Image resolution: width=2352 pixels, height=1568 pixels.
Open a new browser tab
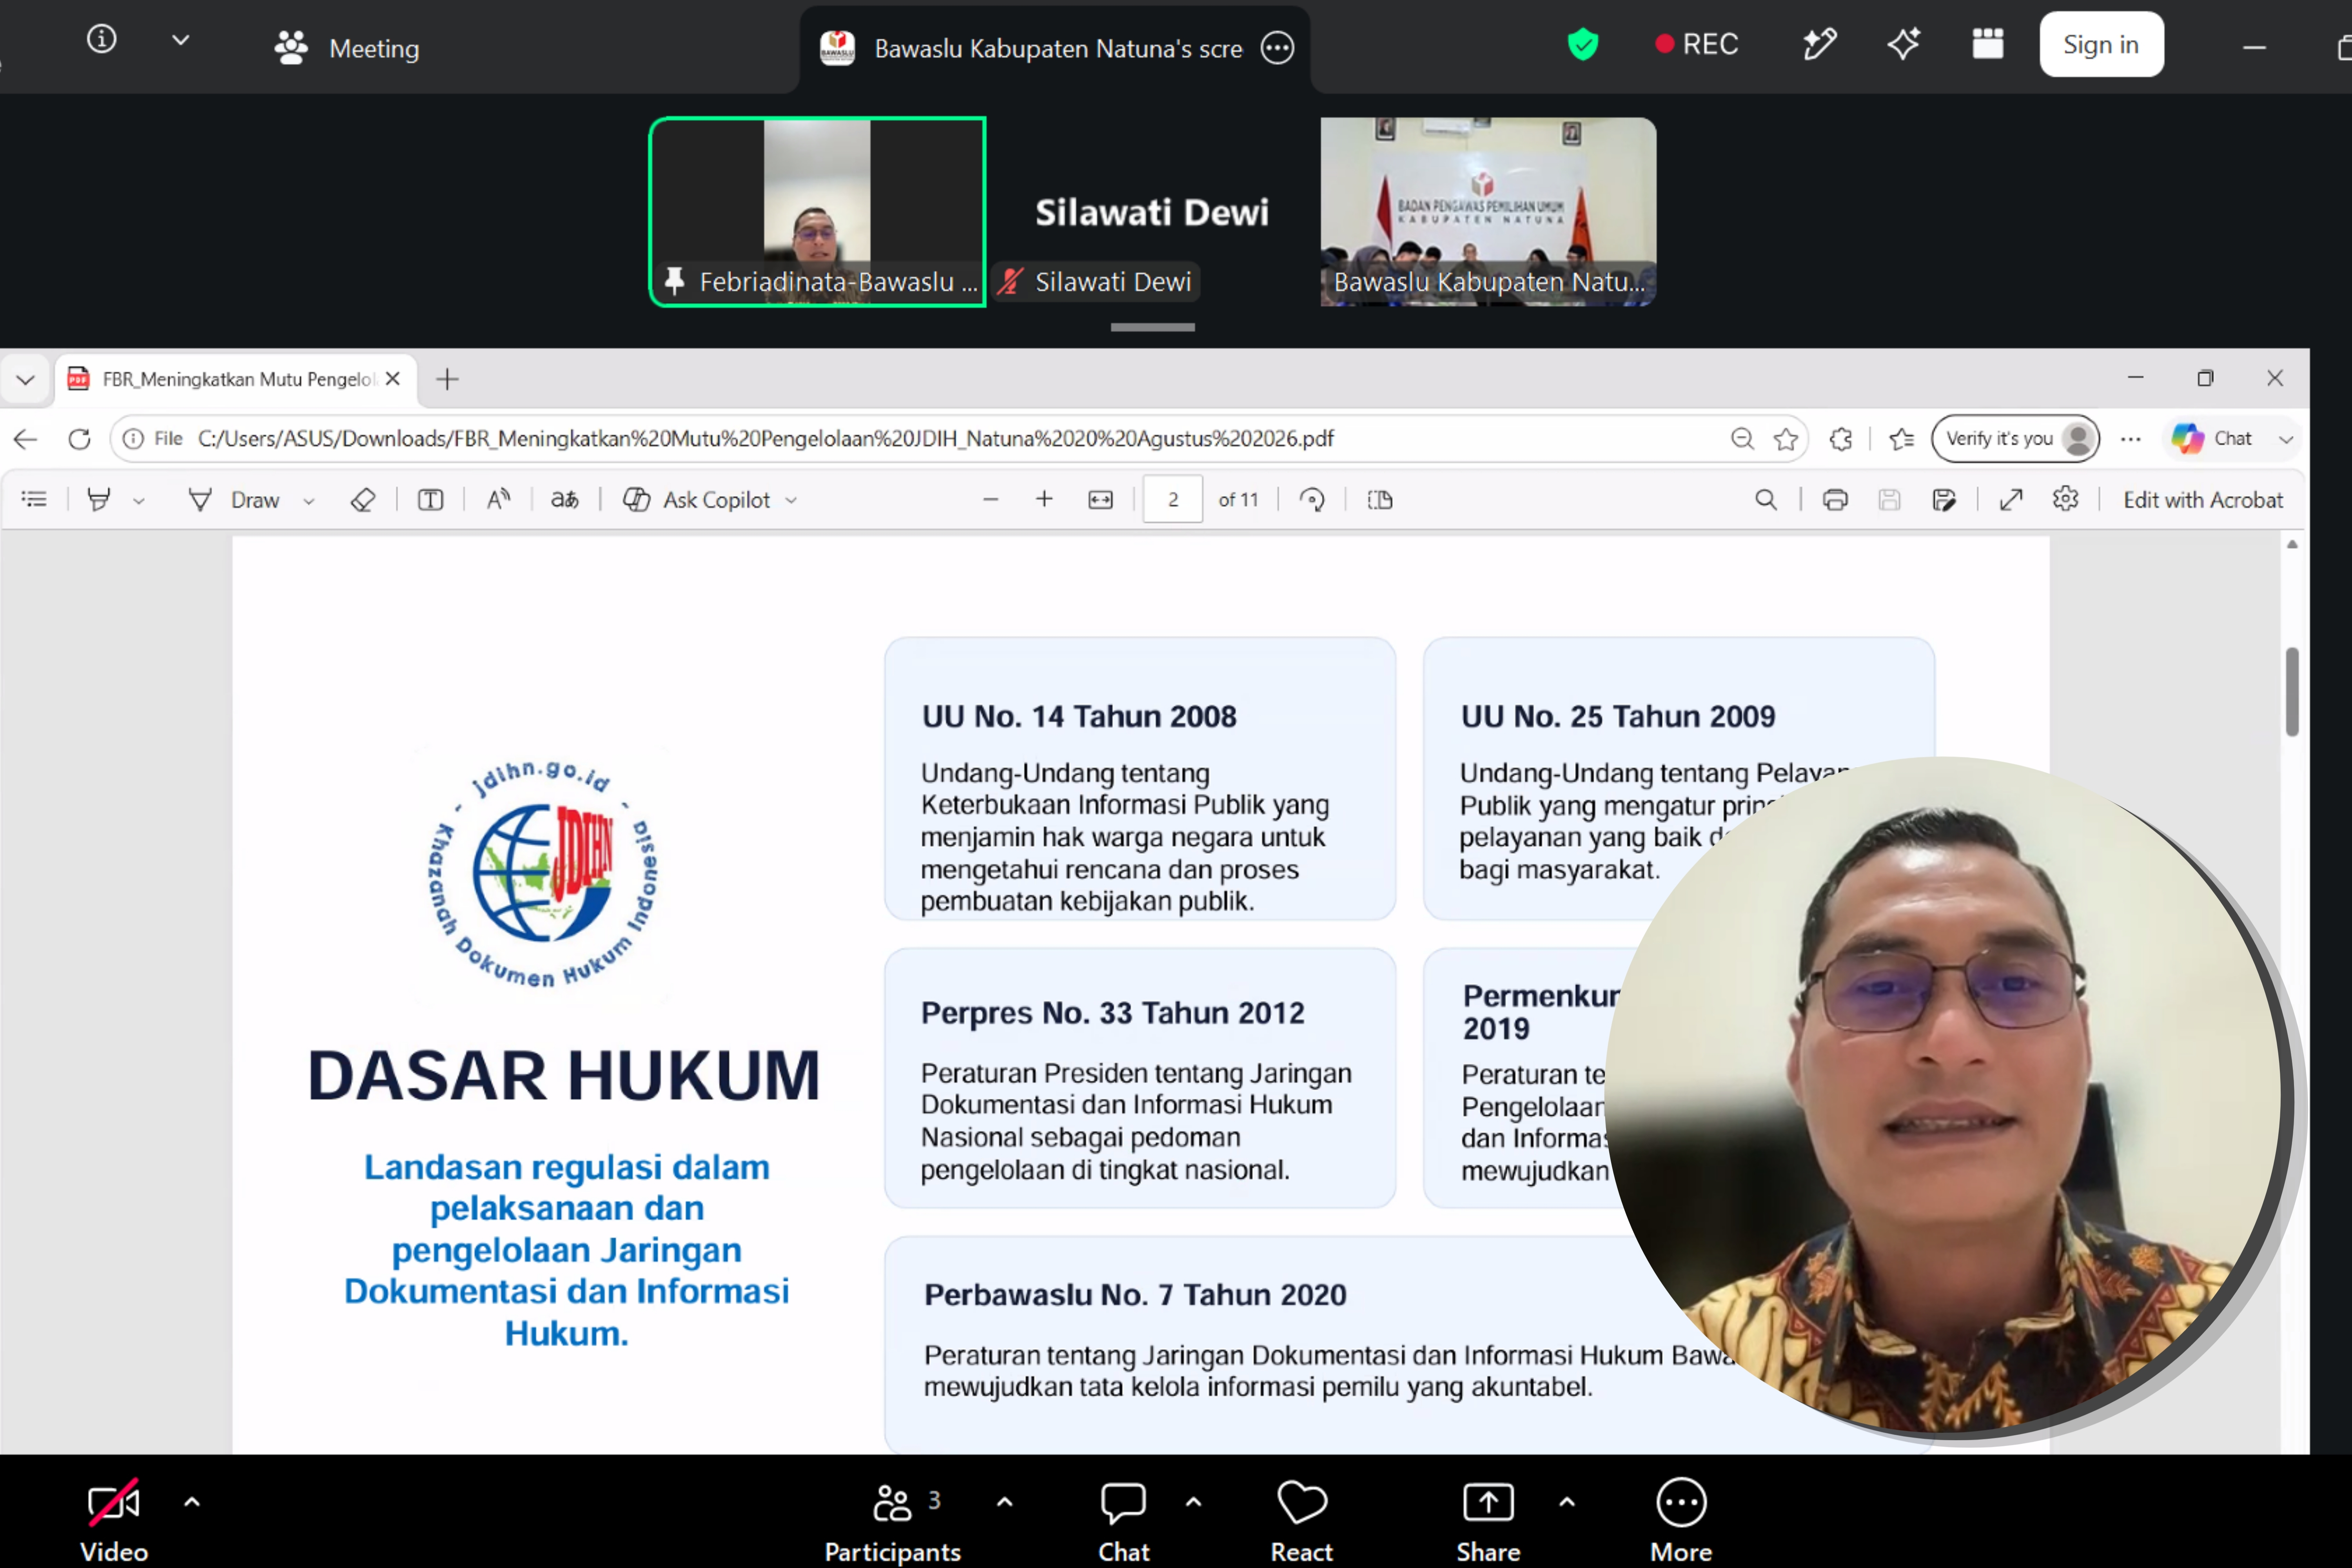point(447,379)
